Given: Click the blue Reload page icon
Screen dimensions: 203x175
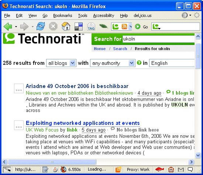Looking at the screenshot, I should [x=41, y=26].
